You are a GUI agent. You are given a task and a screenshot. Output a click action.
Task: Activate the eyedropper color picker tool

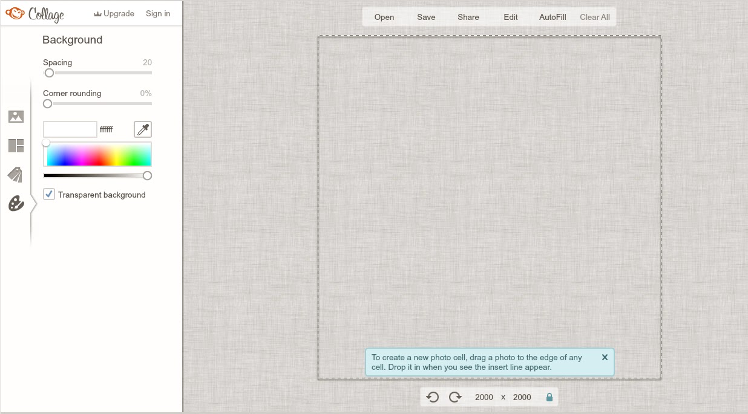click(x=142, y=129)
